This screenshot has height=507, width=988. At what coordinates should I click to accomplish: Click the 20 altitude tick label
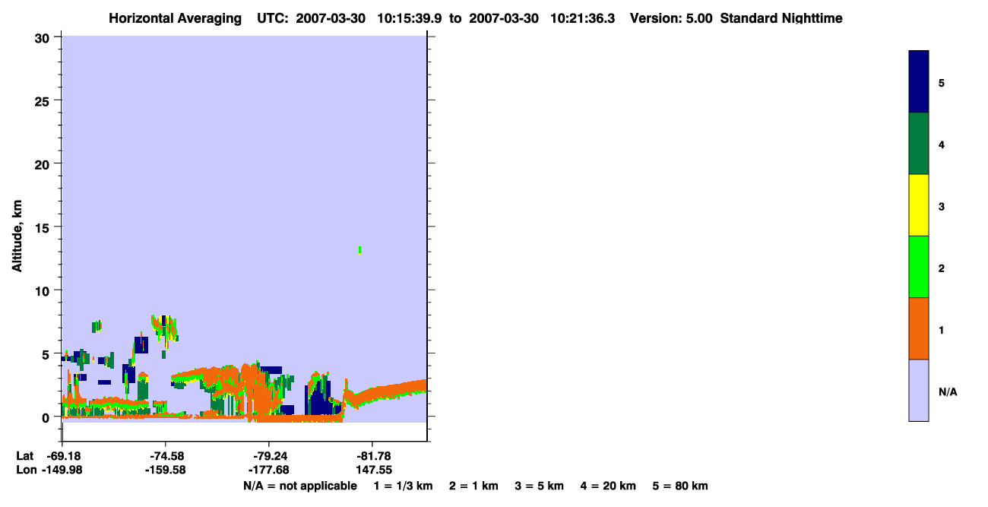[44, 164]
